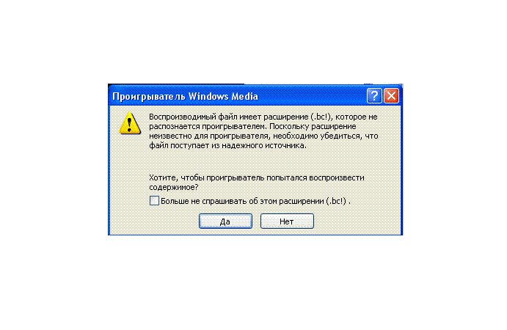
Task: Click the question 'Хотите, чтобы проигрыватель попытался воспроизвести'
Action: [257, 177]
